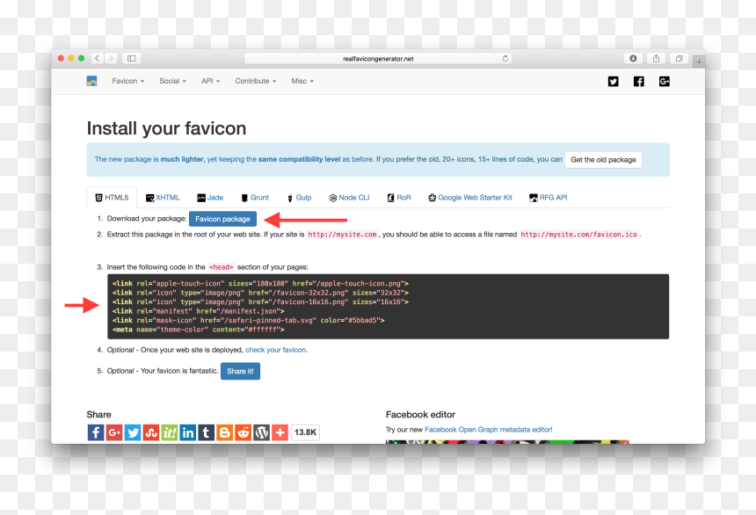Screen dimensions: 756x515
Task: Show all tabs icon in Safari
Action: pyautogui.click(x=679, y=58)
